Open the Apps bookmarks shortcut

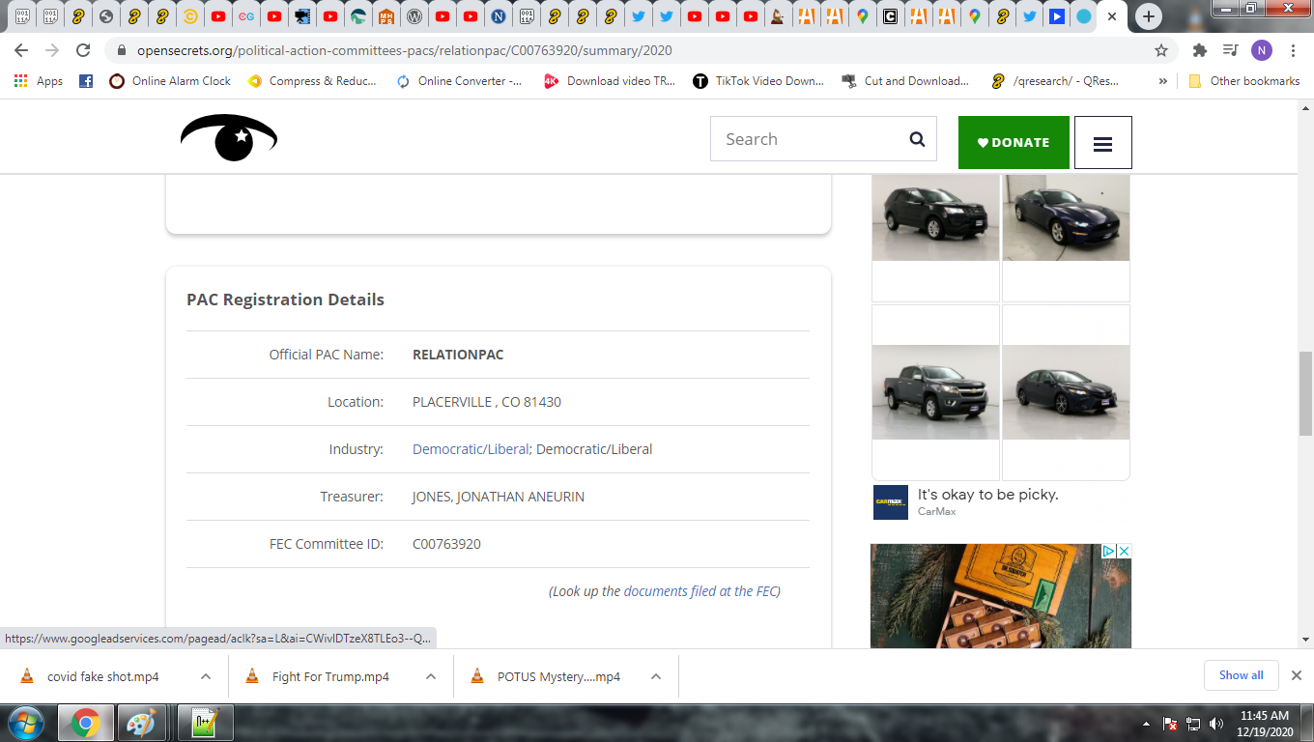[39, 81]
